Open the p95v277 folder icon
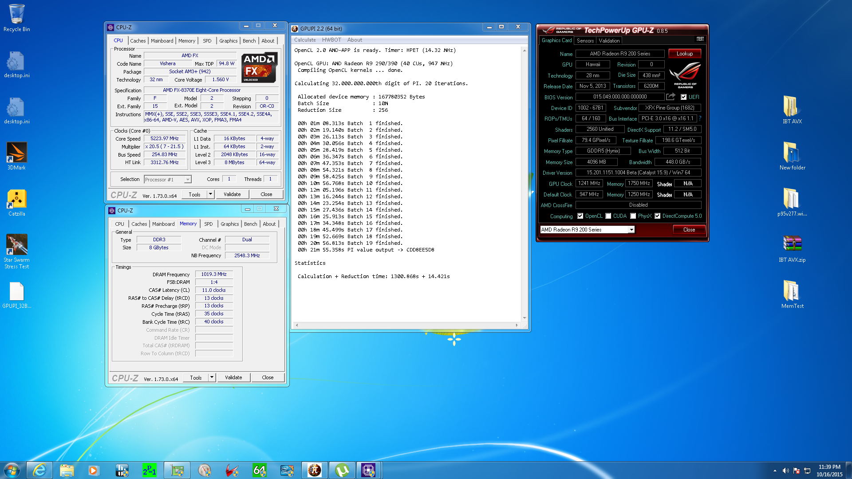 [792, 202]
